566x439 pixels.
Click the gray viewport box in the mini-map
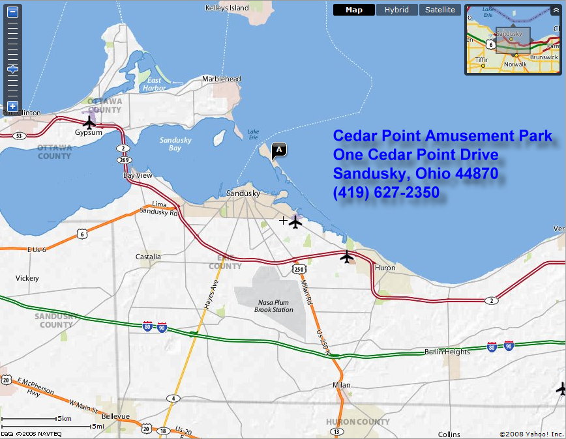(513, 40)
